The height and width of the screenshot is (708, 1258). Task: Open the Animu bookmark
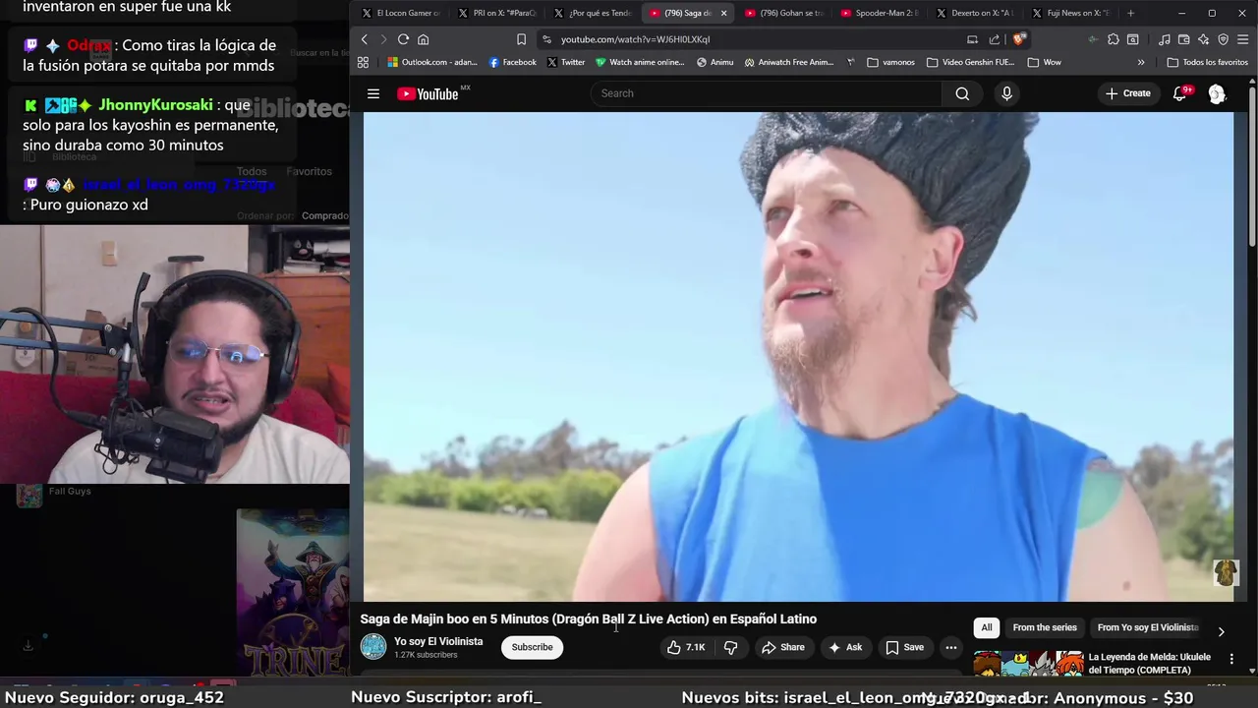(x=715, y=62)
